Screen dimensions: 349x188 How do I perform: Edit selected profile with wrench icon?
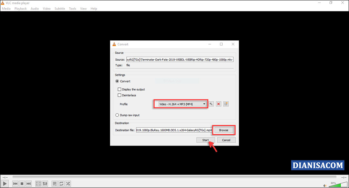[x=211, y=104]
